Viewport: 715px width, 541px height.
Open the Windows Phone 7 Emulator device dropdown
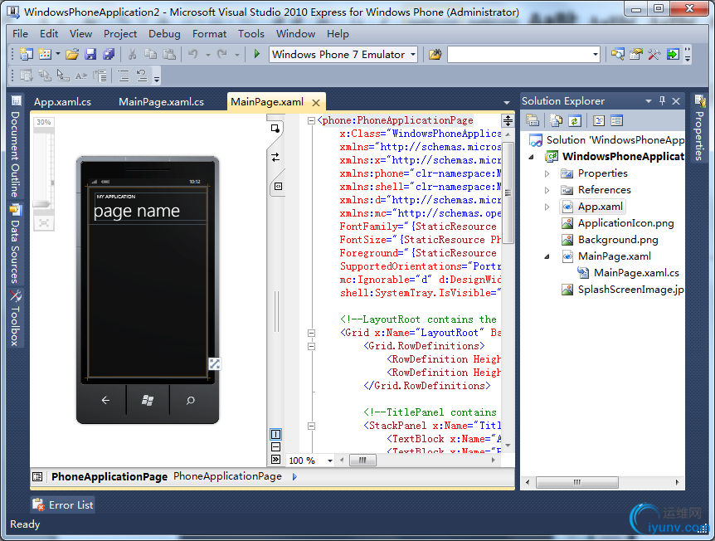pos(413,54)
